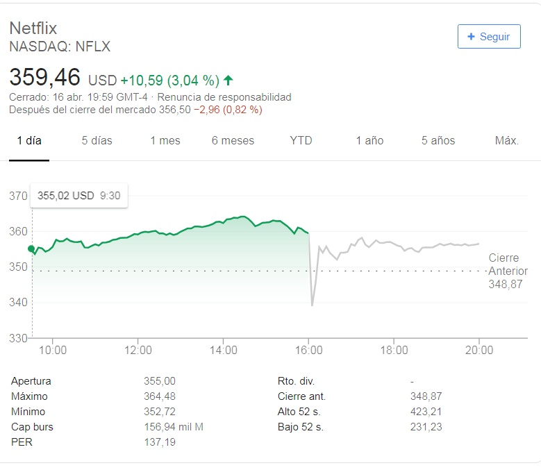Image resolution: width=541 pixels, height=470 pixels.
Task: Click the NASDAQ: NFLX ticker text
Action: [x=60, y=47]
